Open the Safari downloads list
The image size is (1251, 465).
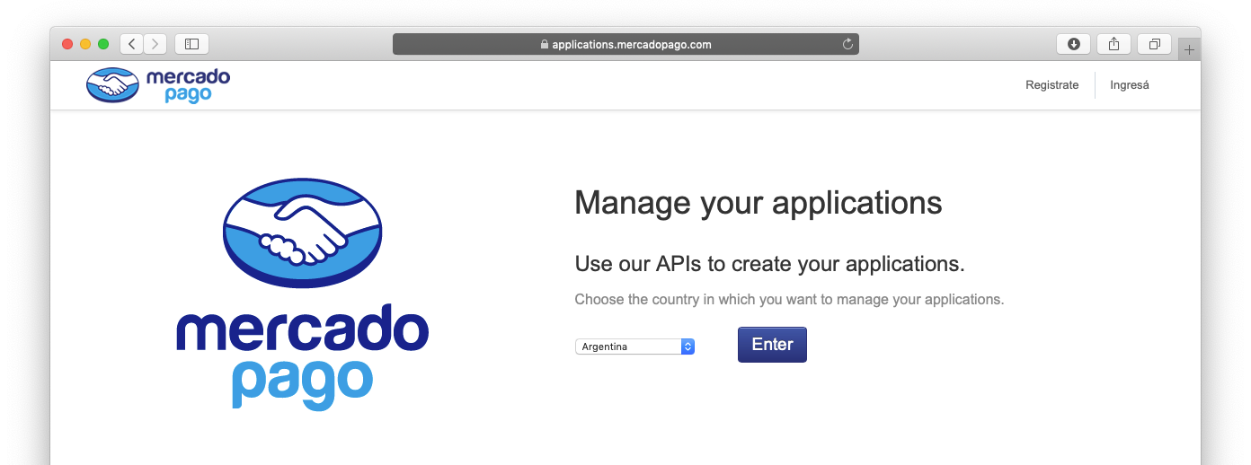coord(1073,44)
